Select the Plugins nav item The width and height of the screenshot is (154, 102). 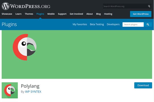tap(40, 14)
